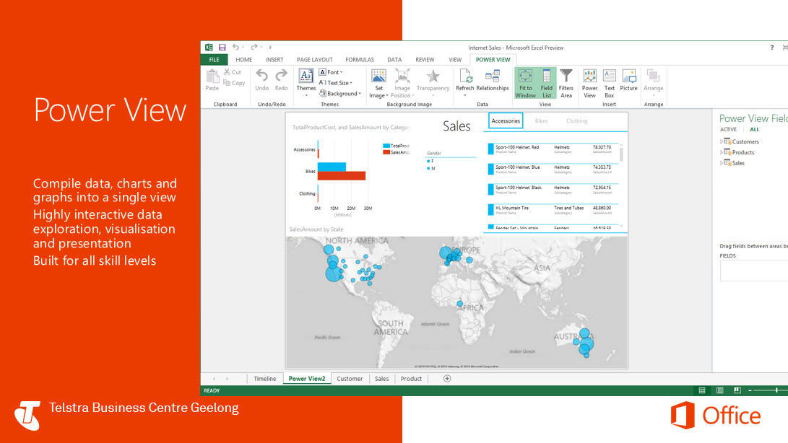788x443 pixels.
Task: Click the Africa bubble on map
Action: pyautogui.click(x=460, y=304)
